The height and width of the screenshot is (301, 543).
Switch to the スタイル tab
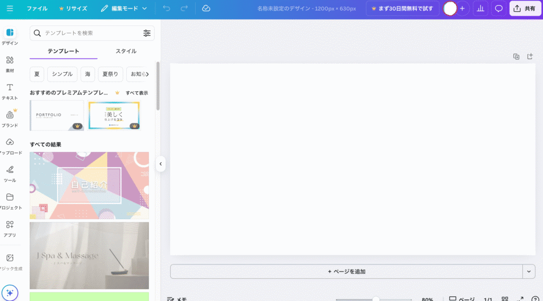coord(126,51)
